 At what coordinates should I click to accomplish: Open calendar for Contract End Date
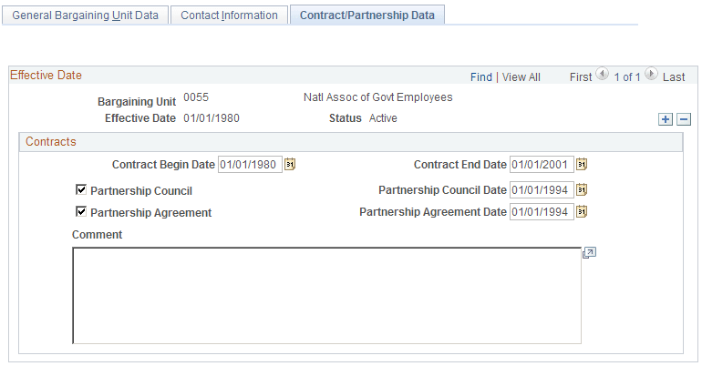coord(582,165)
